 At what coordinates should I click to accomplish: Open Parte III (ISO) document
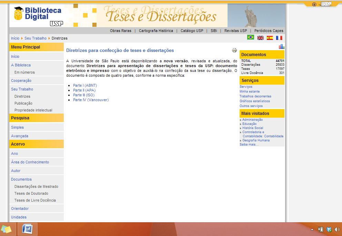pos(84,95)
